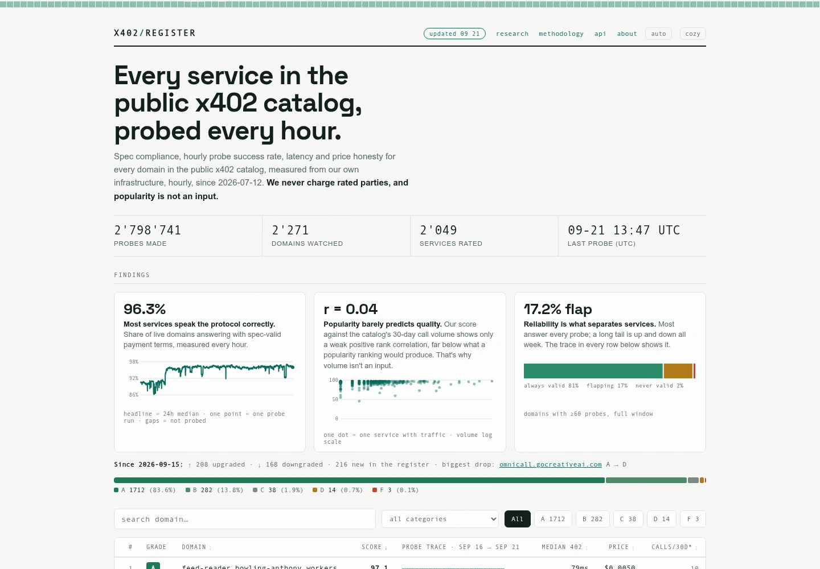Click the 'C 38 (1.9%)' legend entry

[x=278, y=490]
